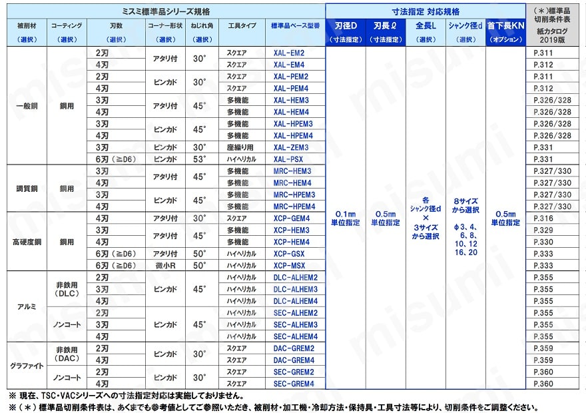Image resolution: width=586 pixels, height=413 pixels.
Task: Click the XAL-ZEM3 model
Action: click(x=291, y=148)
